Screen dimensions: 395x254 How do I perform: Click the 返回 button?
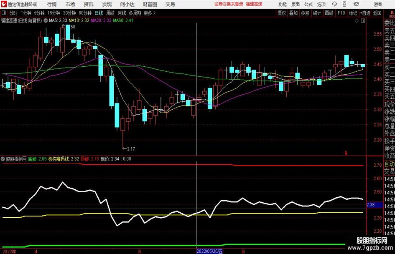(x=377, y=13)
